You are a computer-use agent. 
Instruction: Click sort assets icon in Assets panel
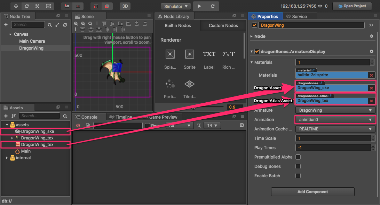tap(13, 116)
